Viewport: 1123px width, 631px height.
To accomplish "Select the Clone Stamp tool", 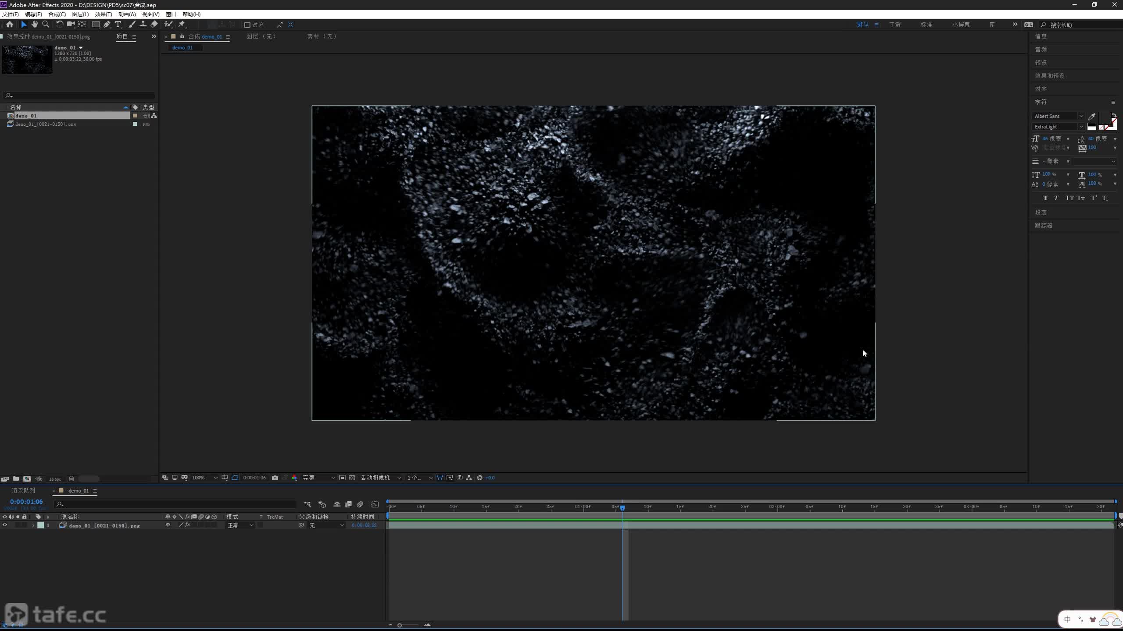I will tap(143, 25).
